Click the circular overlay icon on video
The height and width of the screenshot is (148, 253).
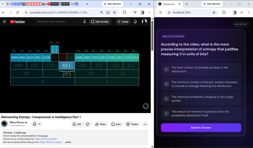click(x=146, y=106)
